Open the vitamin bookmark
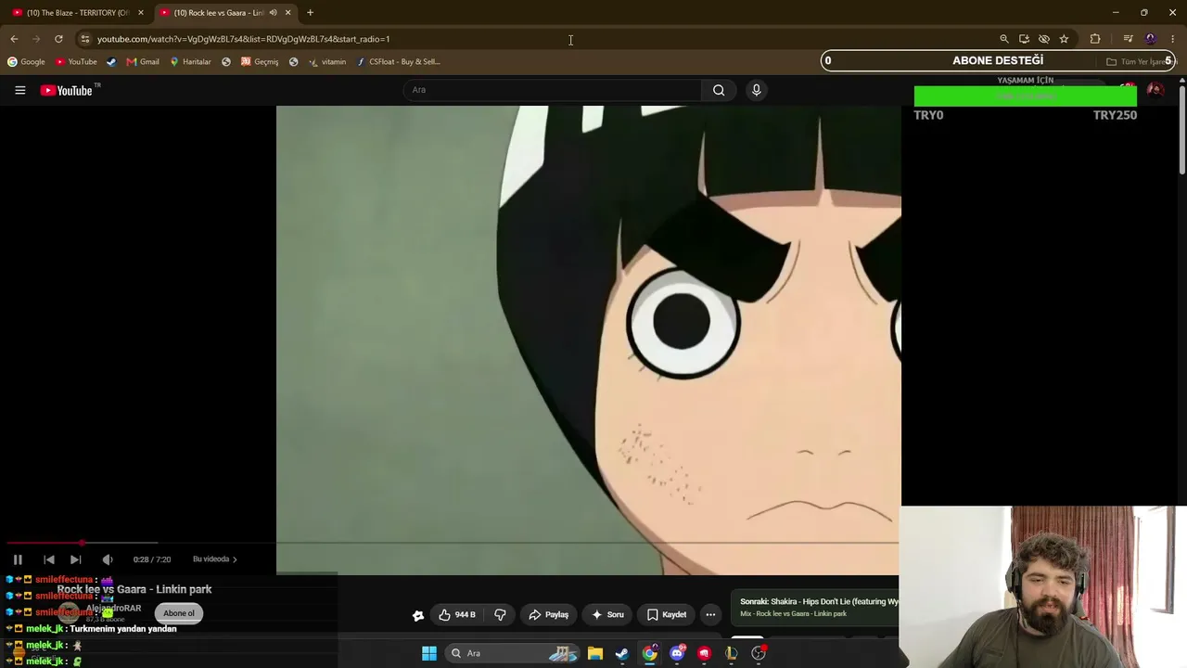Viewport: 1187px width, 668px height. coord(327,61)
